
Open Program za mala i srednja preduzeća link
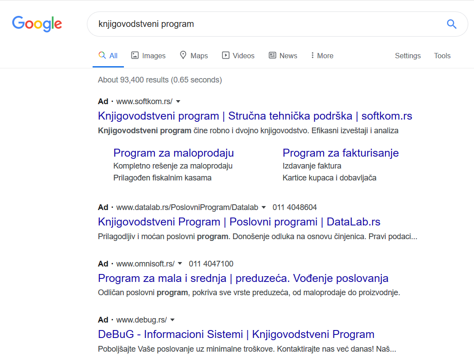click(243, 278)
